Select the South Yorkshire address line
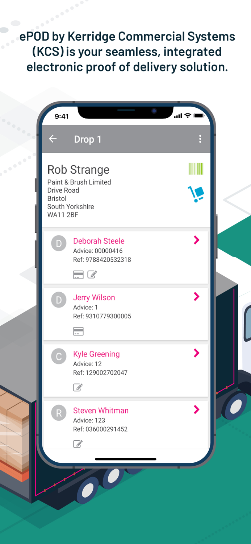Image resolution: width=251 pixels, height=544 pixels. click(71, 207)
